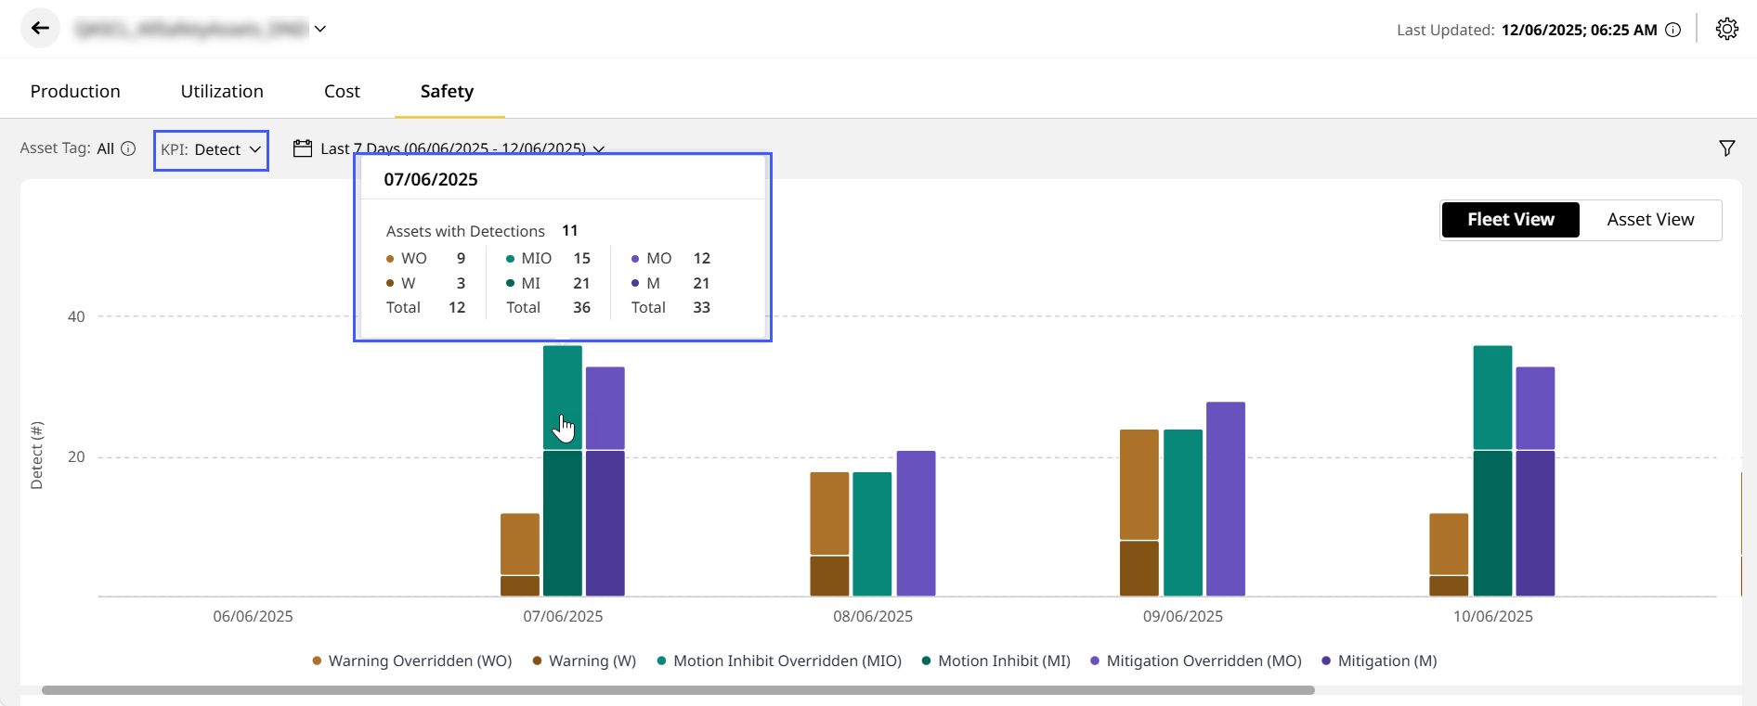This screenshot has width=1757, height=706.
Task: Switch to the Utilization tab
Action: pyautogui.click(x=222, y=91)
